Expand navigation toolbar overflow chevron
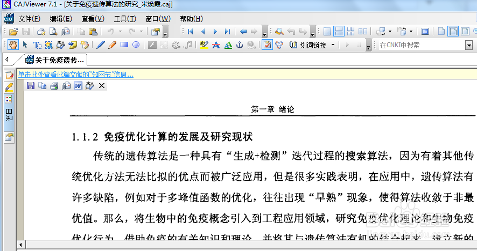This screenshot has height=251, width=477. click(x=265, y=32)
